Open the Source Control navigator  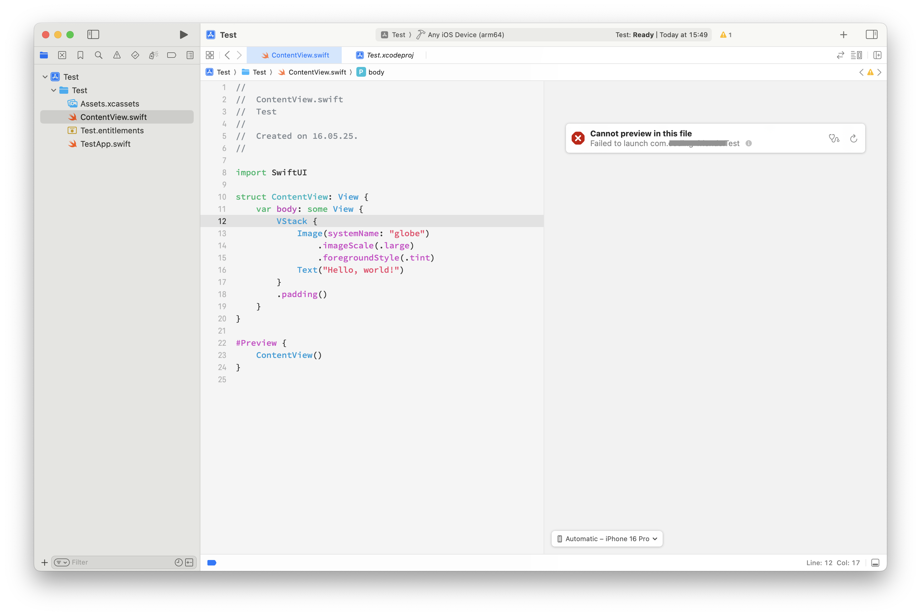click(x=62, y=55)
